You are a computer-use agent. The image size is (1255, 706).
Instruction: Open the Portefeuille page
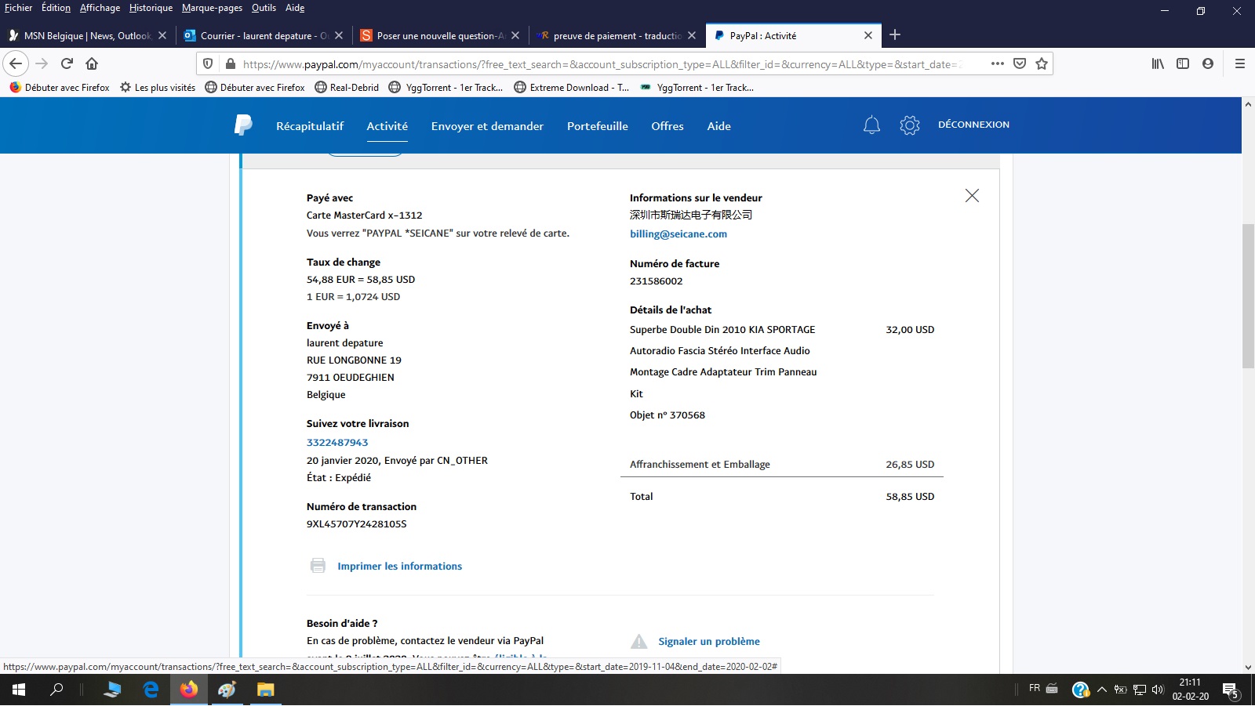(598, 126)
